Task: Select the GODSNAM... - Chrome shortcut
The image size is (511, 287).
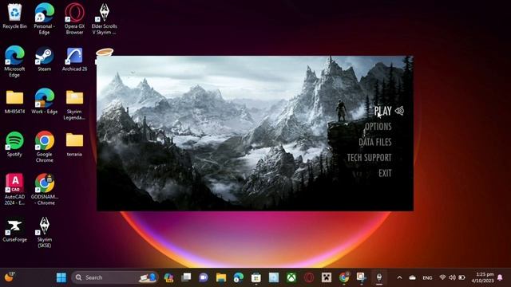Action: pos(45,189)
